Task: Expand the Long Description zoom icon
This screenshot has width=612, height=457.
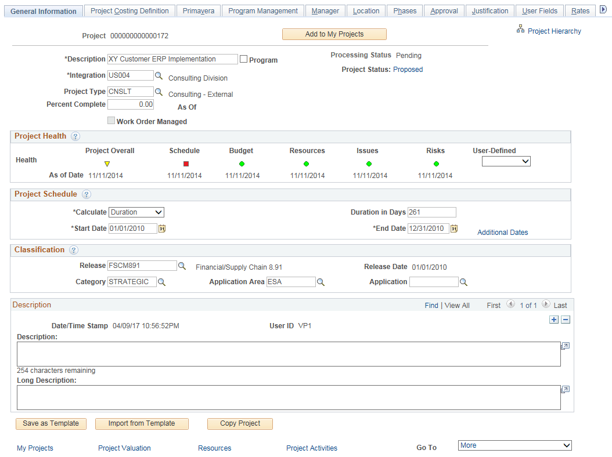Action: [x=564, y=389]
